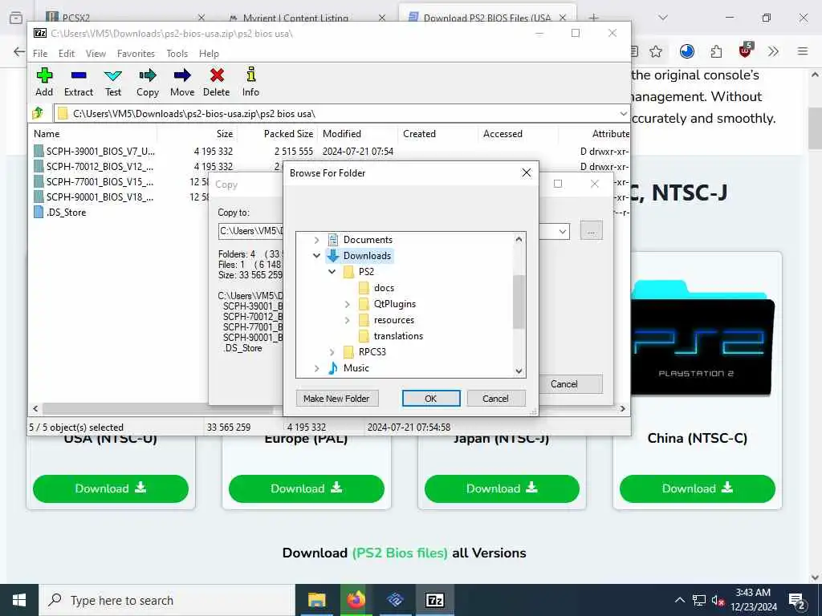The image size is (822, 616).
Task: Click the China (NTSC-C) Download button
Action: coord(698,488)
